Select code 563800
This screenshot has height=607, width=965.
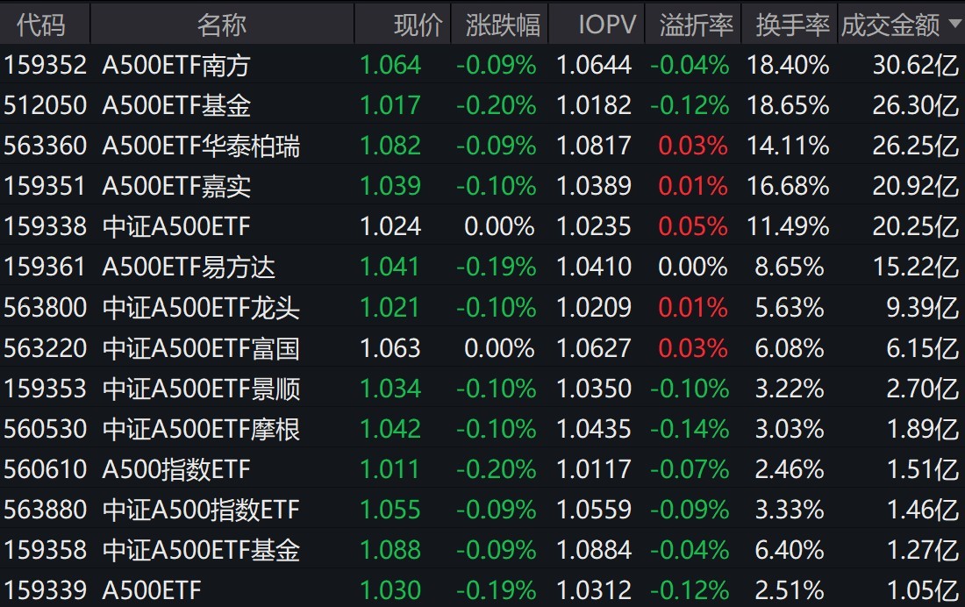(x=45, y=307)
